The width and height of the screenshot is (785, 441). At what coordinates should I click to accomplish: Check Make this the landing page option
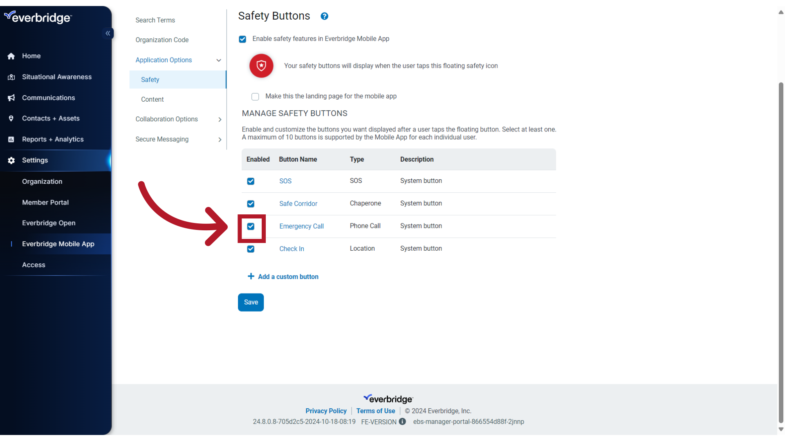[x=255, y=96]
